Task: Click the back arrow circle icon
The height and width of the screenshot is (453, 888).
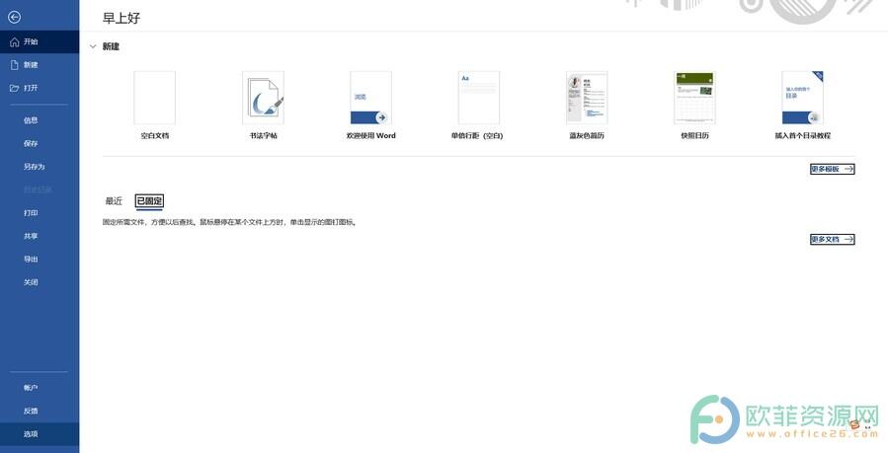Action: [15, 18]
